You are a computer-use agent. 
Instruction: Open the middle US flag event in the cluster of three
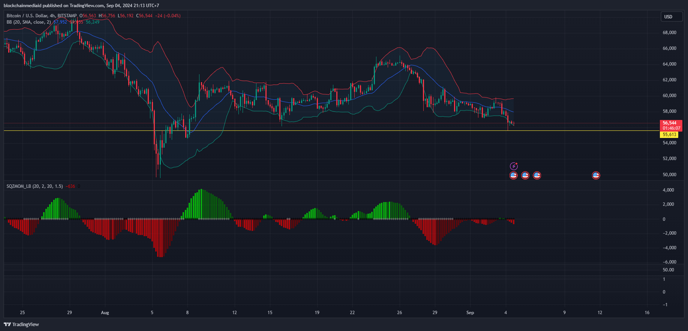(525, 175)
